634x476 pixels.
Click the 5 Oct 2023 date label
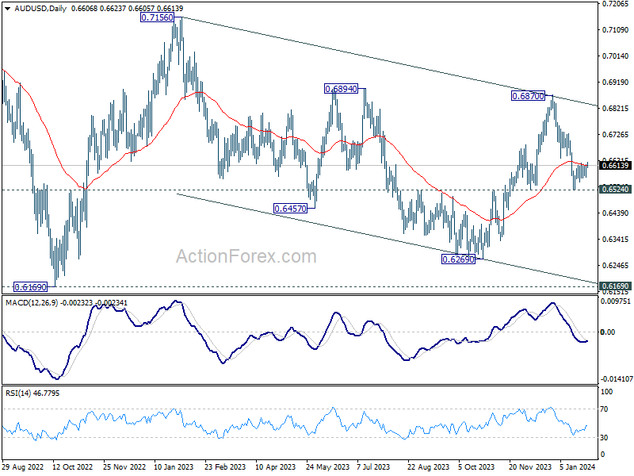(x=476, y=466)
